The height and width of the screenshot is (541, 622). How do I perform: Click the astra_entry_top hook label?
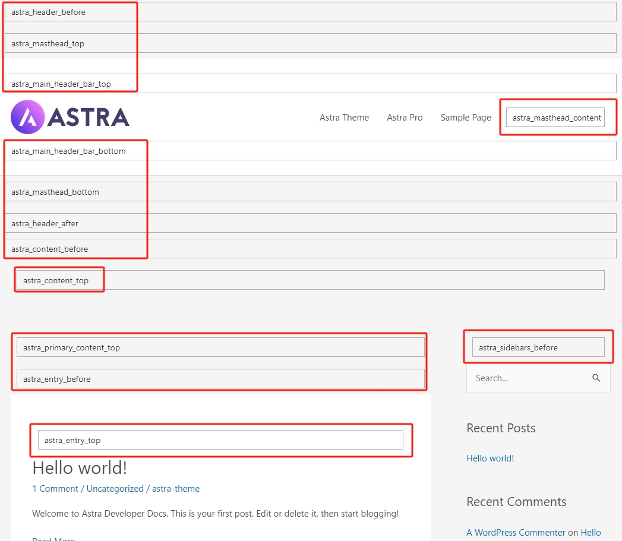72,440
